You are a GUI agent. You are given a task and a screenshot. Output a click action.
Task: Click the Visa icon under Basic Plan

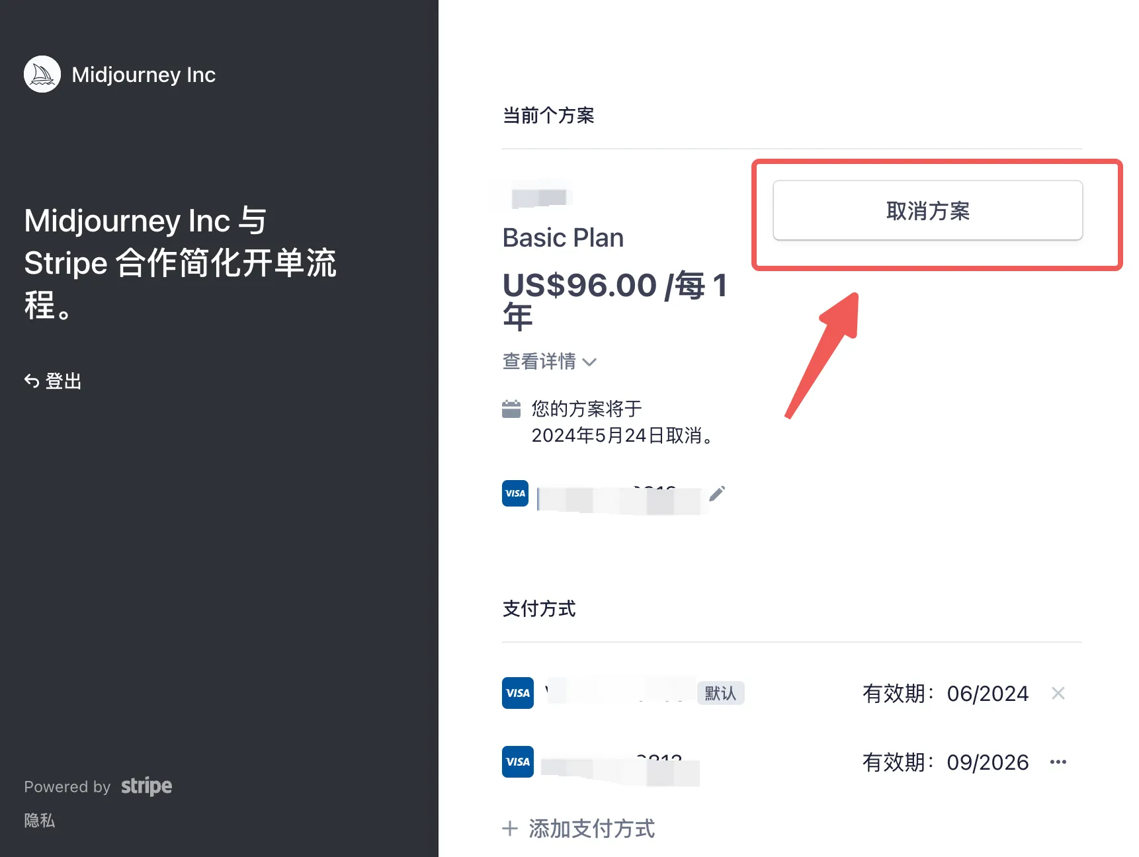pyautogui.click(x=515, y=493)
